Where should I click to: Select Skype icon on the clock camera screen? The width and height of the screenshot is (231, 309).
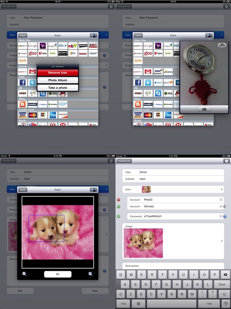point(158,93)
